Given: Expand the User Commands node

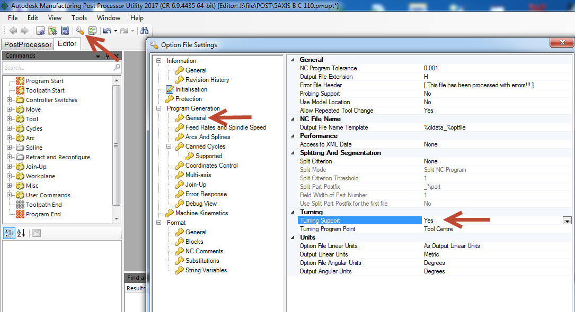Looking at the screenshot, I should (9, 195).
